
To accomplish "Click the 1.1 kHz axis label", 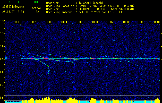I will click(x=2, y=33).
